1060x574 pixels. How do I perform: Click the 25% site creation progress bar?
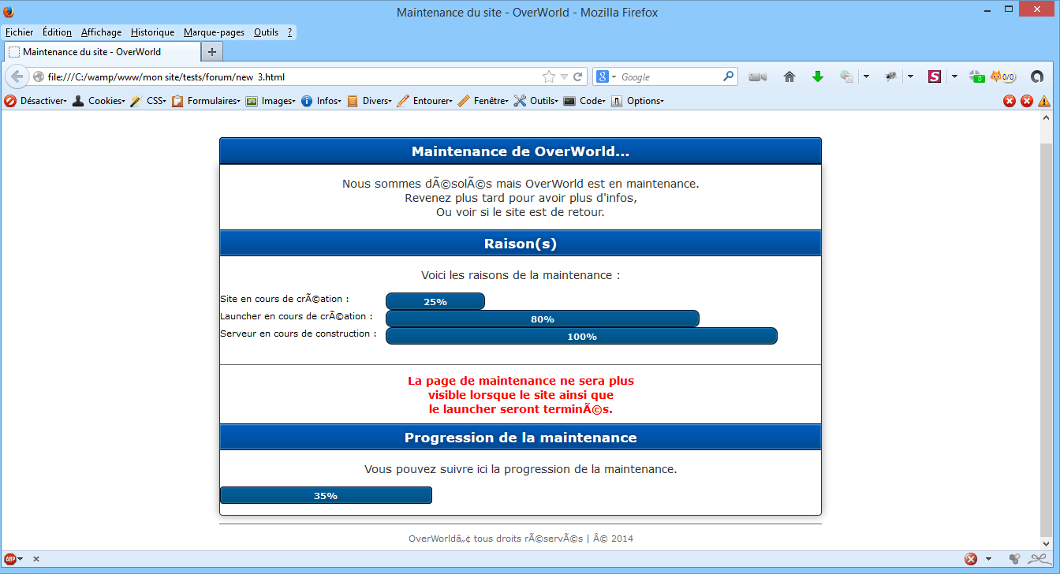435,301
